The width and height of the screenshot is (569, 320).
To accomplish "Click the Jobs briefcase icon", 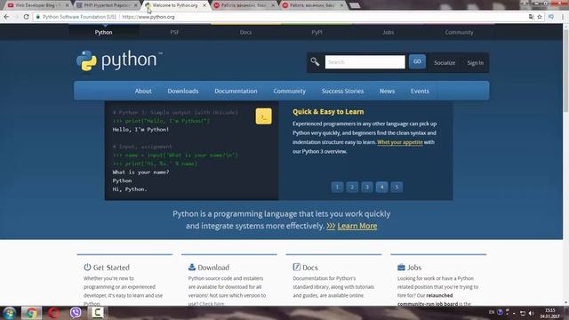I will point(401,267).
